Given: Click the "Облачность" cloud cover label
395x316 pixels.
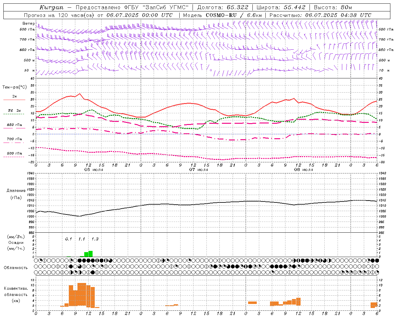Looking at the screenshot, I should coord(16,268).
